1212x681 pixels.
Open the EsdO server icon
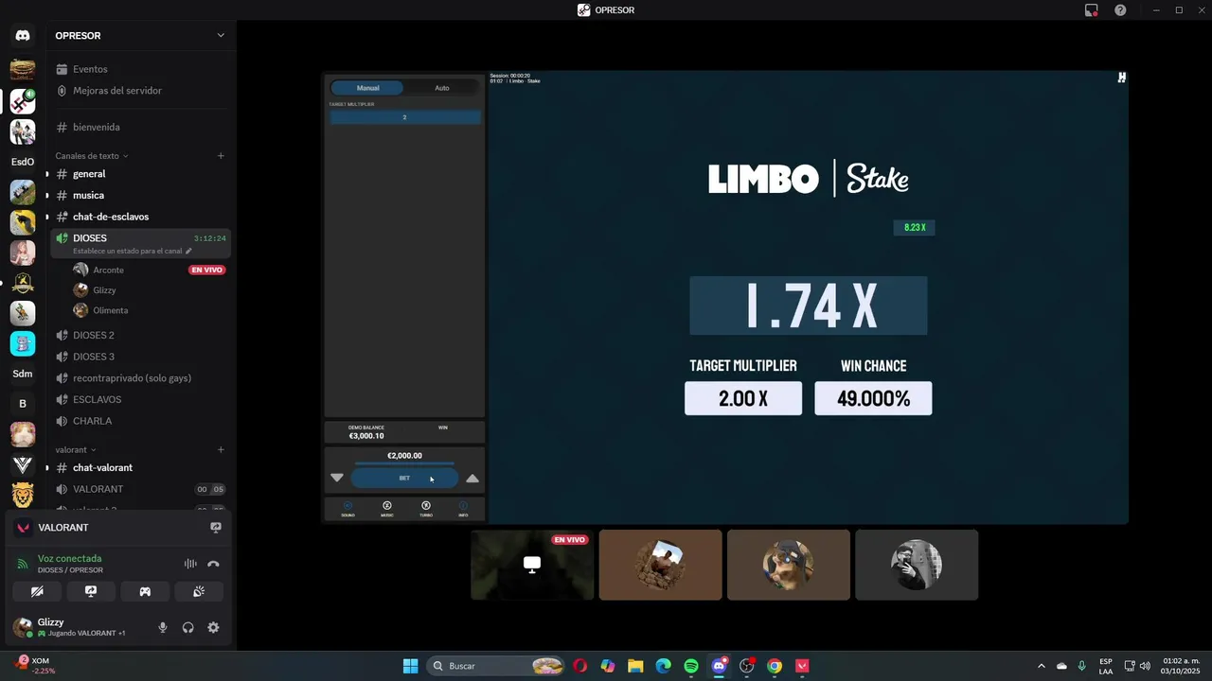click(x=23, y=162)
